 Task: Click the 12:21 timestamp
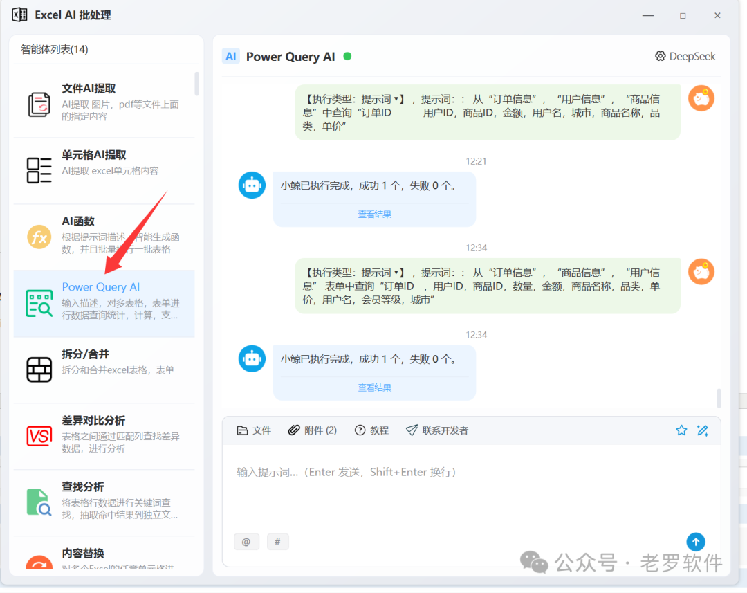coord(476,161)
